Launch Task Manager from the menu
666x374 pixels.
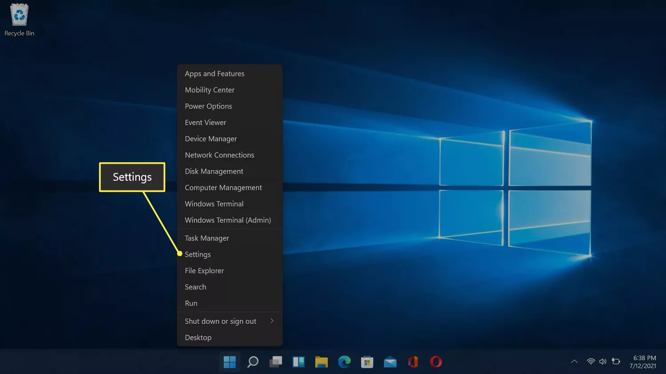click(206, 238)
